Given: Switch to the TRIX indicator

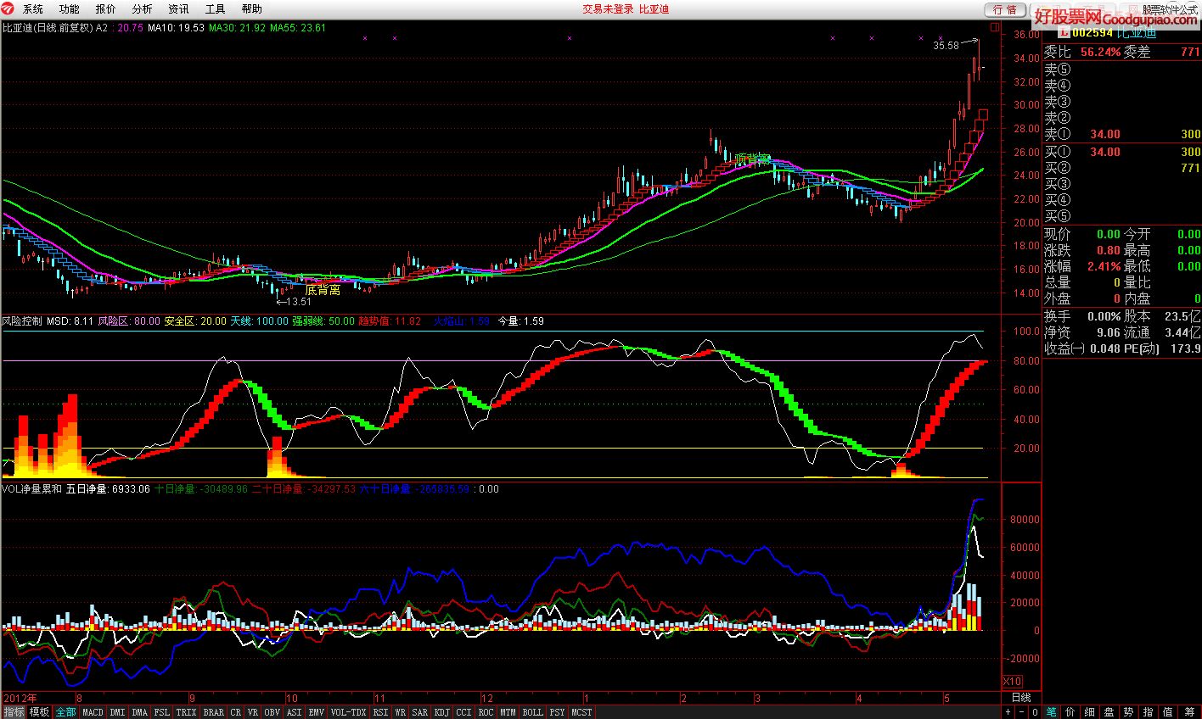Looking at the screenshot, I should [x=186, y=711].
